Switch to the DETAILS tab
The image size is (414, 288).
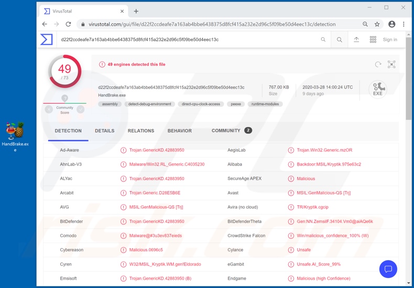coord(105,131)
